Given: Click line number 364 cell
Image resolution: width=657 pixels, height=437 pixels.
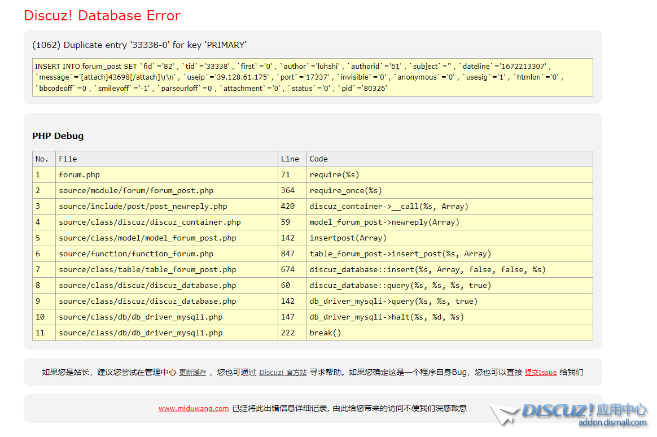Looking at the screenshot, I should point(292,191).
